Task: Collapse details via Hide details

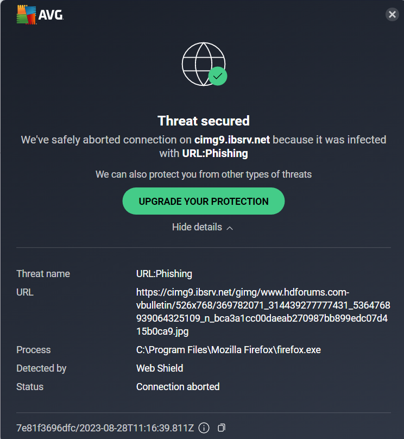Action: [x=203, y=227]
